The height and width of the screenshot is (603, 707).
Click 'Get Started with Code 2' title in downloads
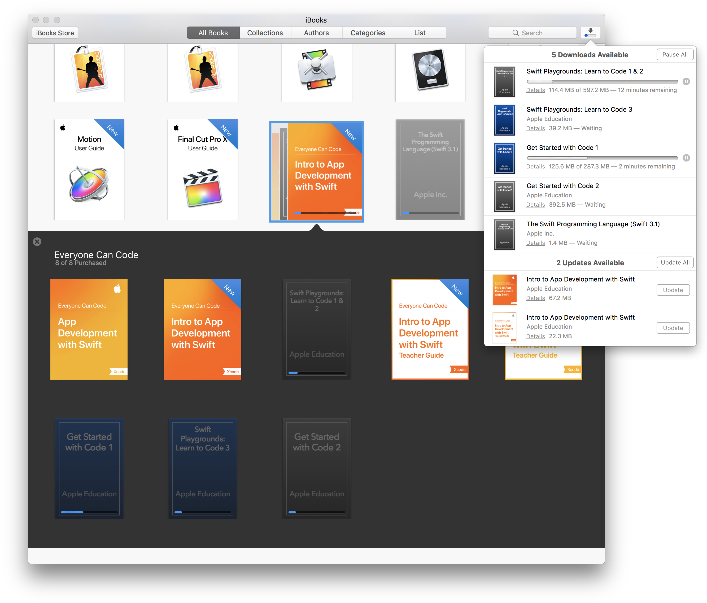coord(563,186)
